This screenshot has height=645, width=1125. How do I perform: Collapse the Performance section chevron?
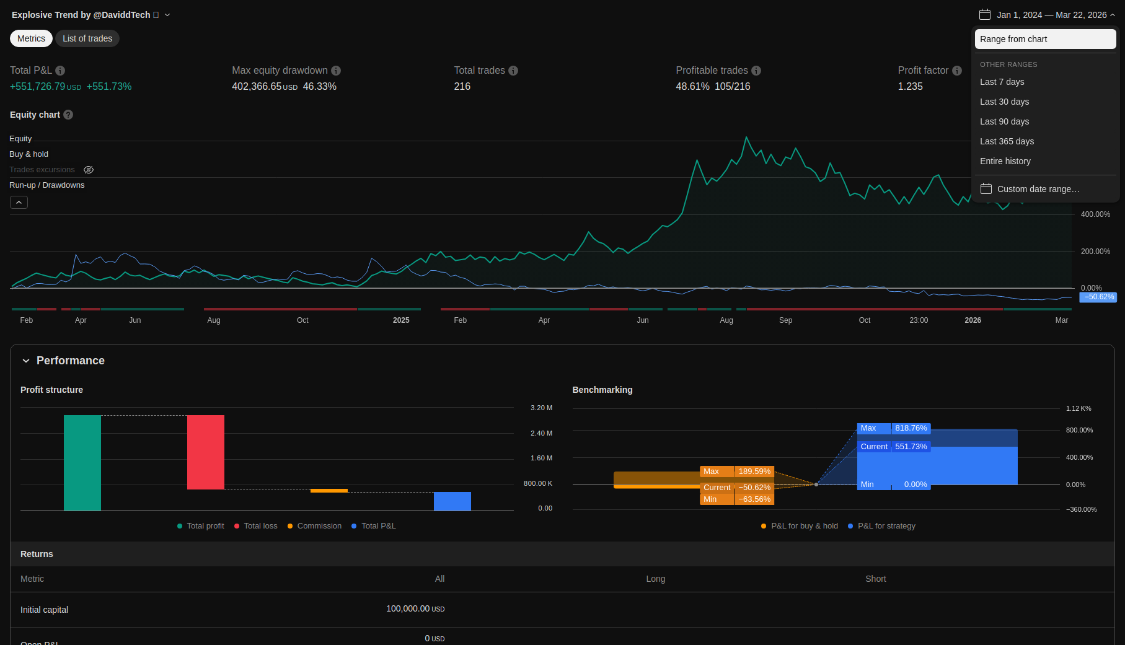[26, 361]
